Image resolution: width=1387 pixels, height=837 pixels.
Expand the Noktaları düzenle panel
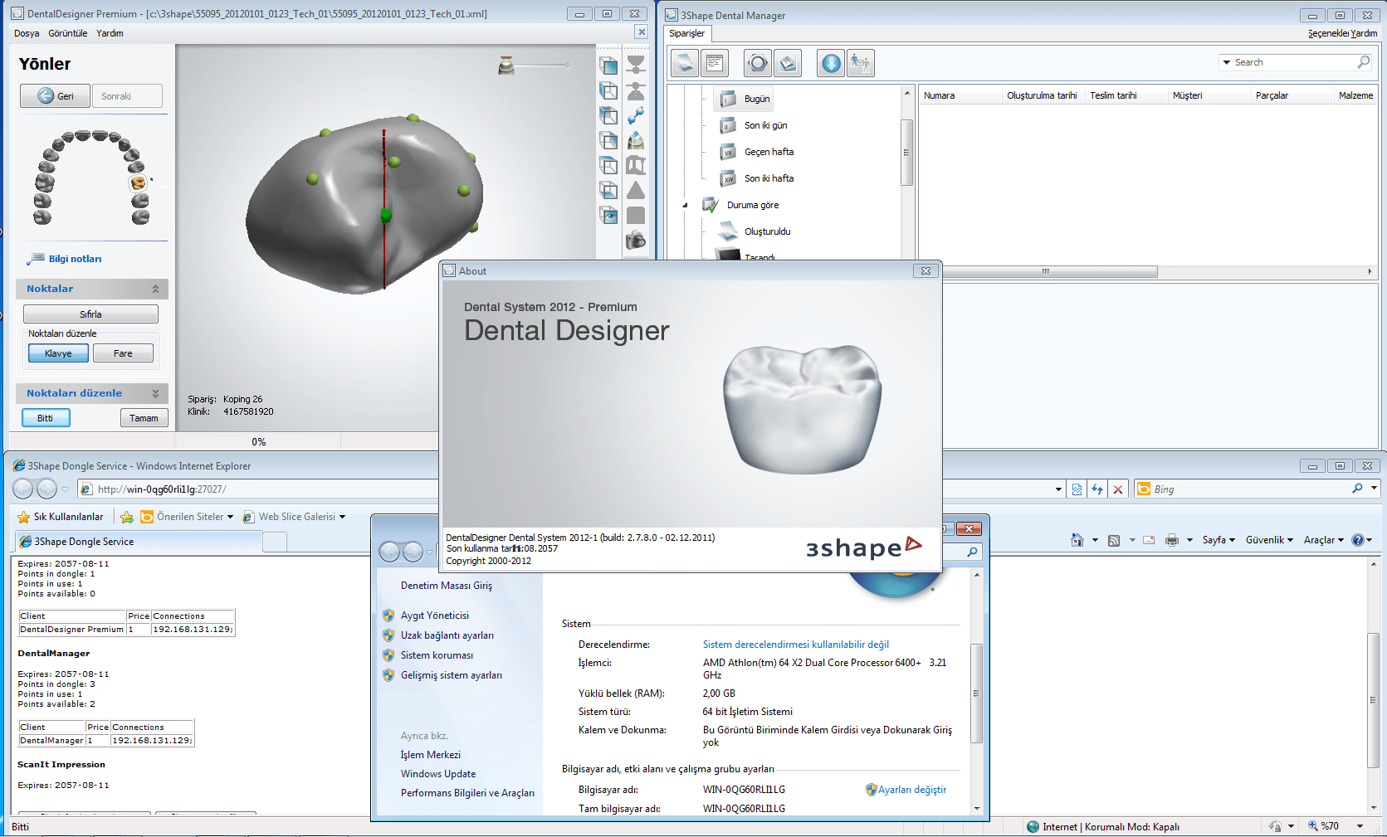155,393
